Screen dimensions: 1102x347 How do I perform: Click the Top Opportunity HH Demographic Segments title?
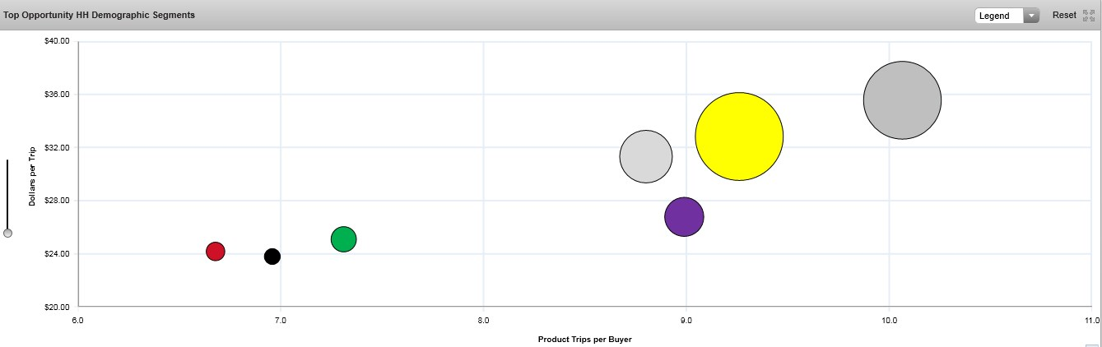(x=100, y=15)
